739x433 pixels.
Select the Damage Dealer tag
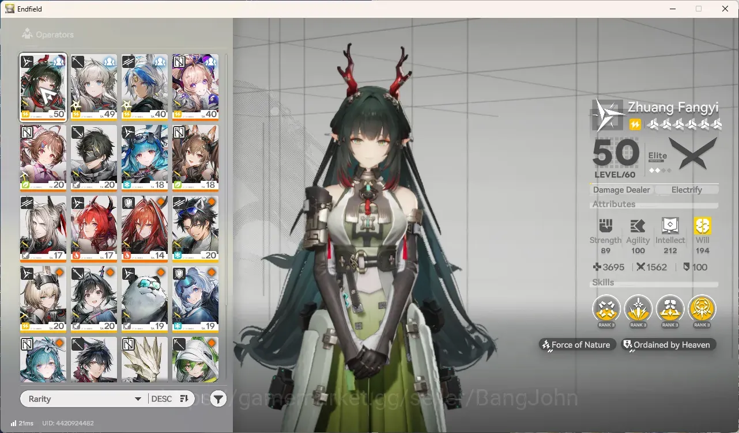click(621, 190)
